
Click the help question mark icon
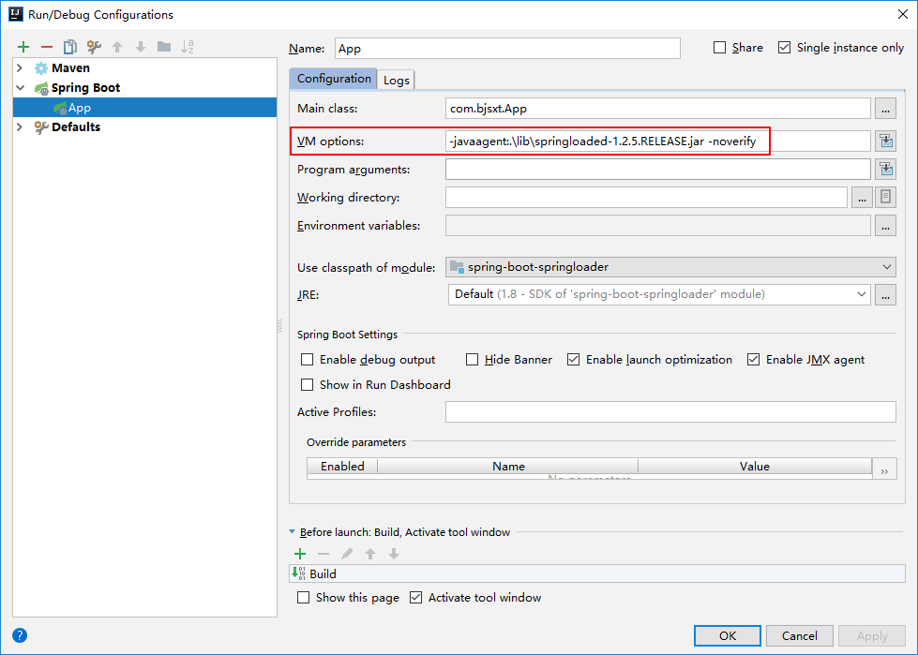tap(20, 635)
